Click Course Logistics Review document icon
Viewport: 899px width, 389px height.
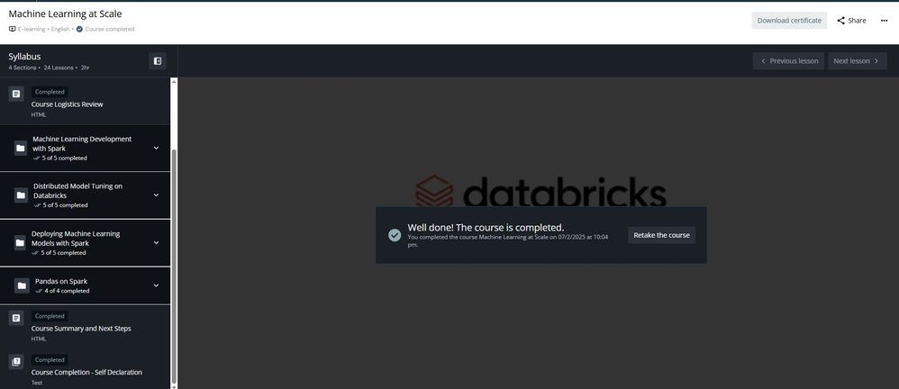16,94
